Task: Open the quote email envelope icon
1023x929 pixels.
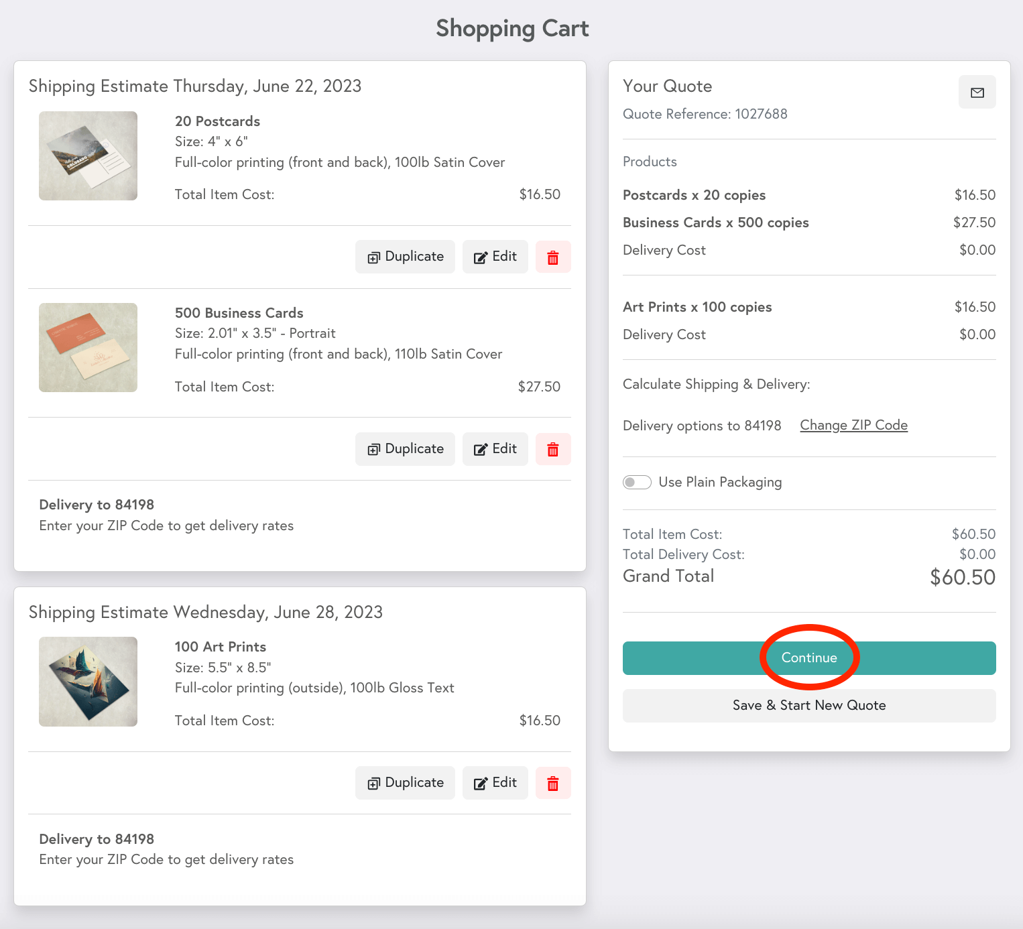Action: click(x=977, y=92)
